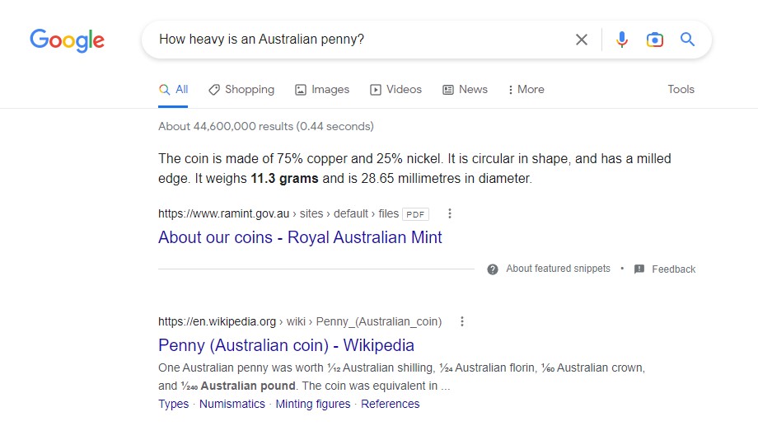The height and width of the screenshot is (440, 758).
Task: Open Penny (Australian coin) - Wikipedia link
Action: pyautogui.click(x=286, y=345)
